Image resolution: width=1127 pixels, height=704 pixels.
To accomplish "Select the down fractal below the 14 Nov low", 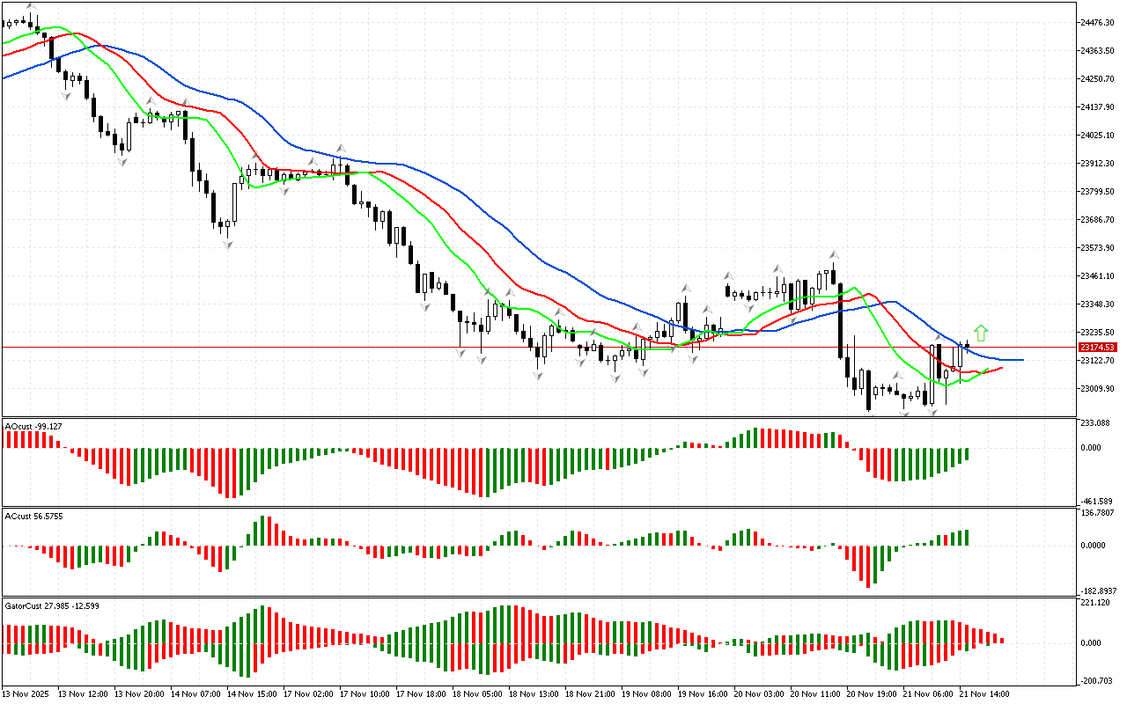I will pos(227,245).
